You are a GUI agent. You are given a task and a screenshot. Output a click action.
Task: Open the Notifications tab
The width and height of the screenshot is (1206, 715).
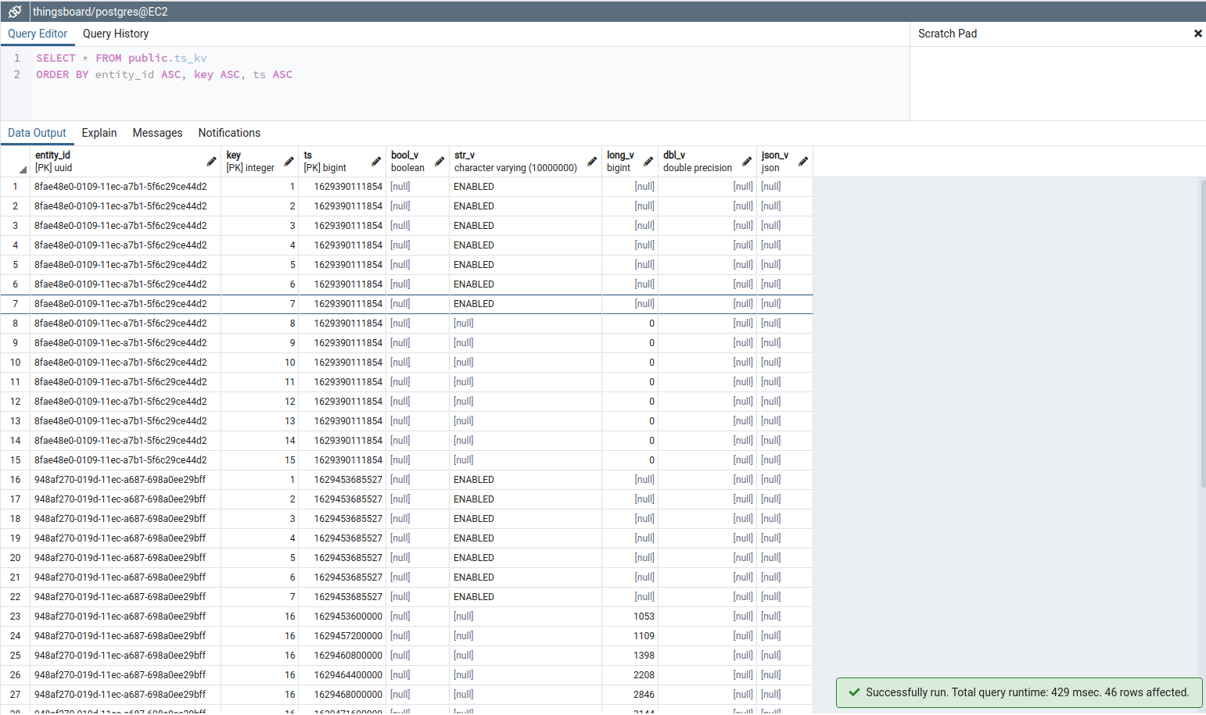[x=228, y=133]
